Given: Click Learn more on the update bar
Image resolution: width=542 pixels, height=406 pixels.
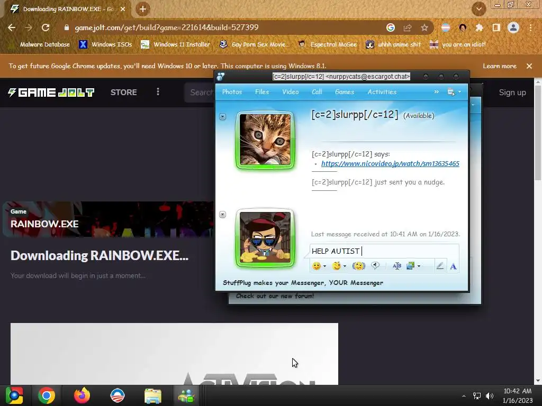Looking at the screenshot, I should click(x=500, y=66).
